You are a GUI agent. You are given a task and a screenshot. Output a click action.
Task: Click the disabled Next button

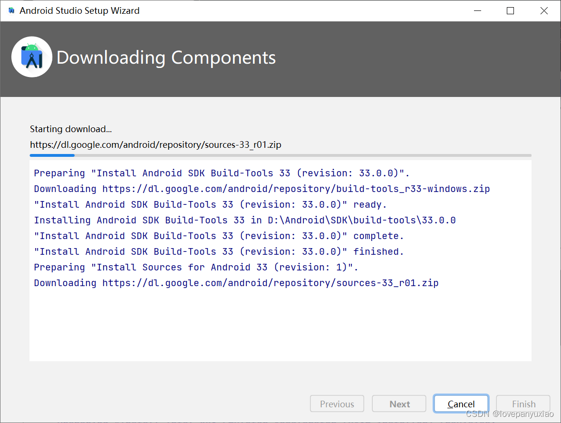click(399, 404)
